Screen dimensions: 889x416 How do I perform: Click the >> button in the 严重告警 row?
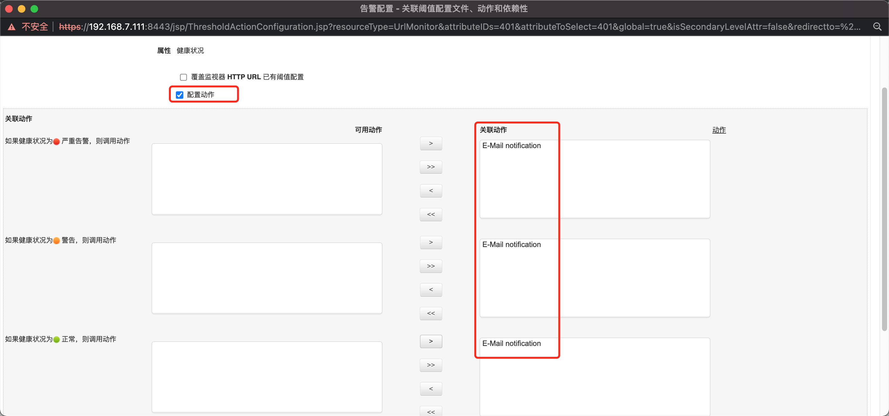[x=431, y=167]
